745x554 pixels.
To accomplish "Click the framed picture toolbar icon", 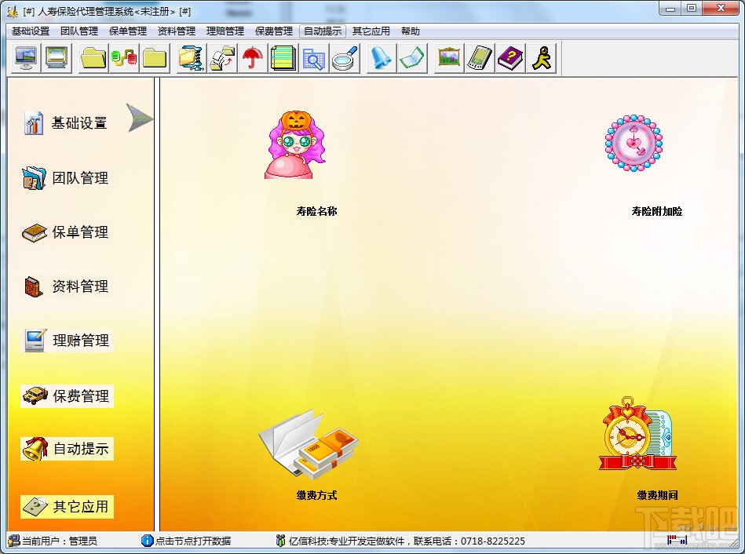I will click(x=449, y=58).
